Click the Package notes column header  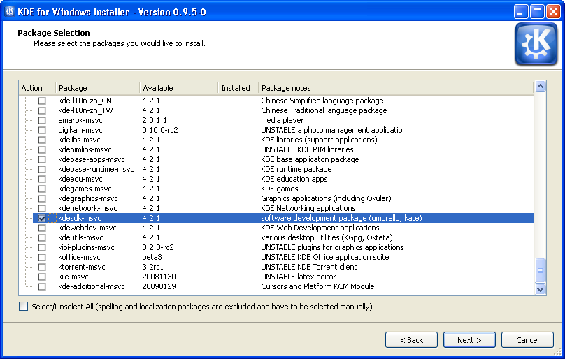click(x=396, y=88)
